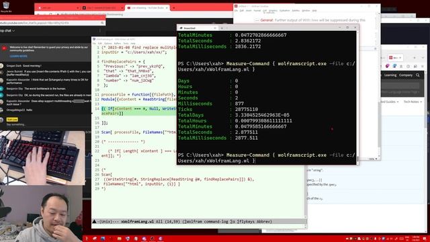This screenshot has height=242, width=430.
Task: Switch to the Live streaming YouTube Studio tab
Action: (x=147, y=8)
